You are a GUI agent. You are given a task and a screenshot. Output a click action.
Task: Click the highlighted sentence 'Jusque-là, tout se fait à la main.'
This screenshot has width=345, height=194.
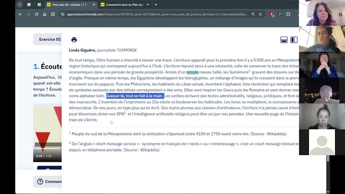pos(135,96)
